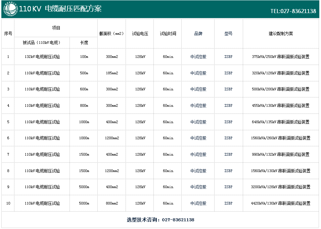This screenshot has height=229, width=321.
Task: Click the State Grid logo icon
Action: tap(11, 9)
